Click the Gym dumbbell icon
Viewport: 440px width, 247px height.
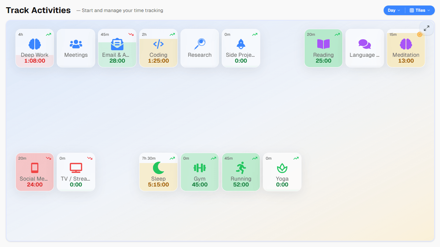[200, 168]
